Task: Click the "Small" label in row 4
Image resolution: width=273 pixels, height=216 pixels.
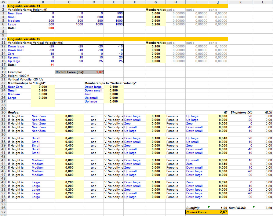Action: pos(12,17)
